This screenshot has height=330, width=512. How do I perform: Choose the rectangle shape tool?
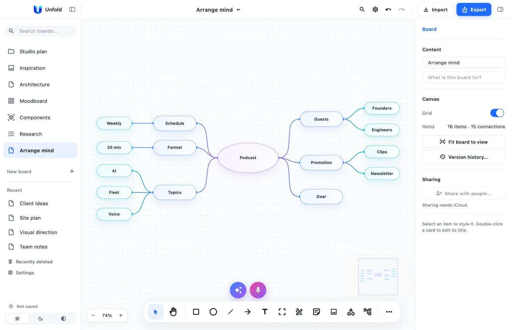[x=196, y=312]
